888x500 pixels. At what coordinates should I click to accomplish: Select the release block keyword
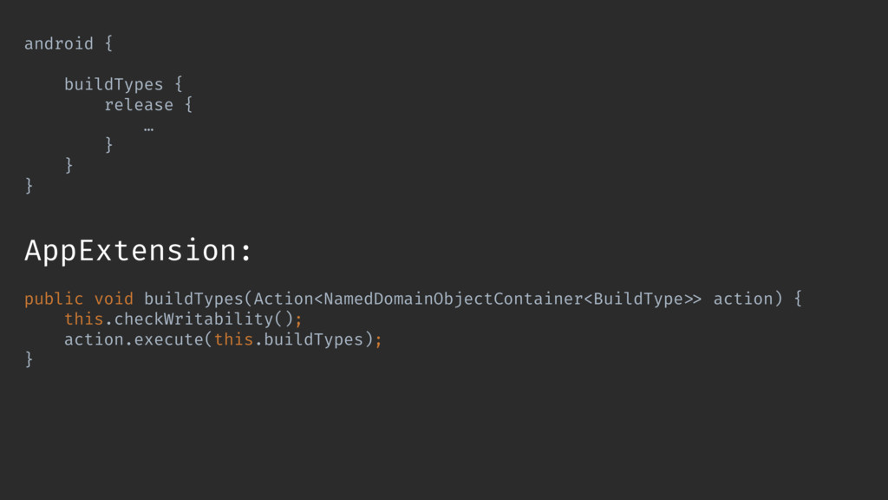pyautogui.click(x=139, y=105)
